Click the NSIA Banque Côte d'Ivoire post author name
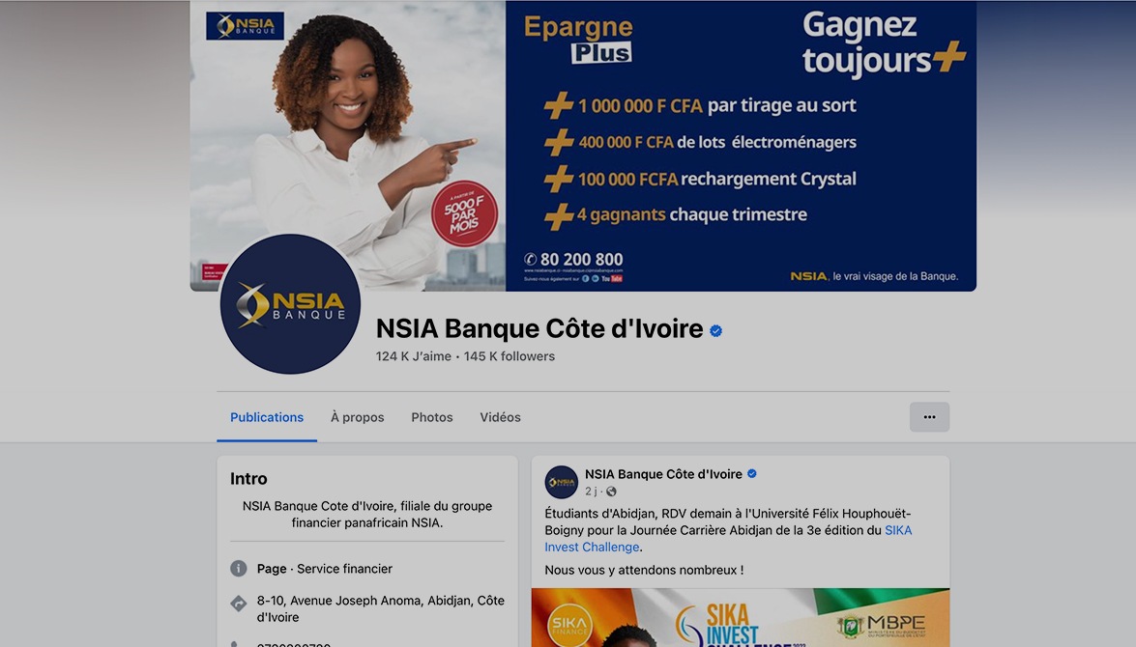 point(663,474)
